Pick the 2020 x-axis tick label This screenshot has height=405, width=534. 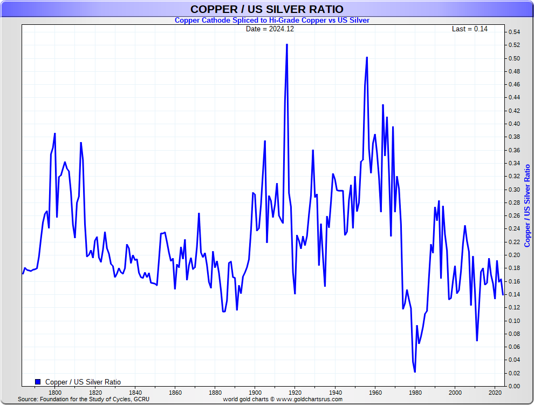[x=496, y=393]
